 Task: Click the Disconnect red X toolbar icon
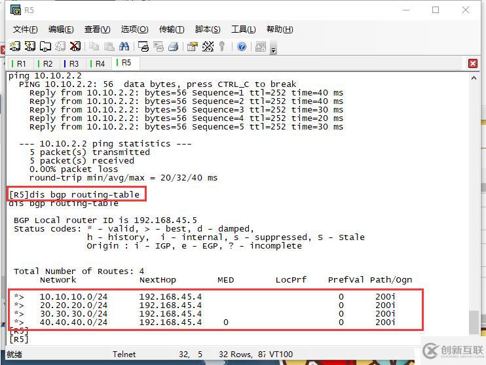click(x=75, y=46)
